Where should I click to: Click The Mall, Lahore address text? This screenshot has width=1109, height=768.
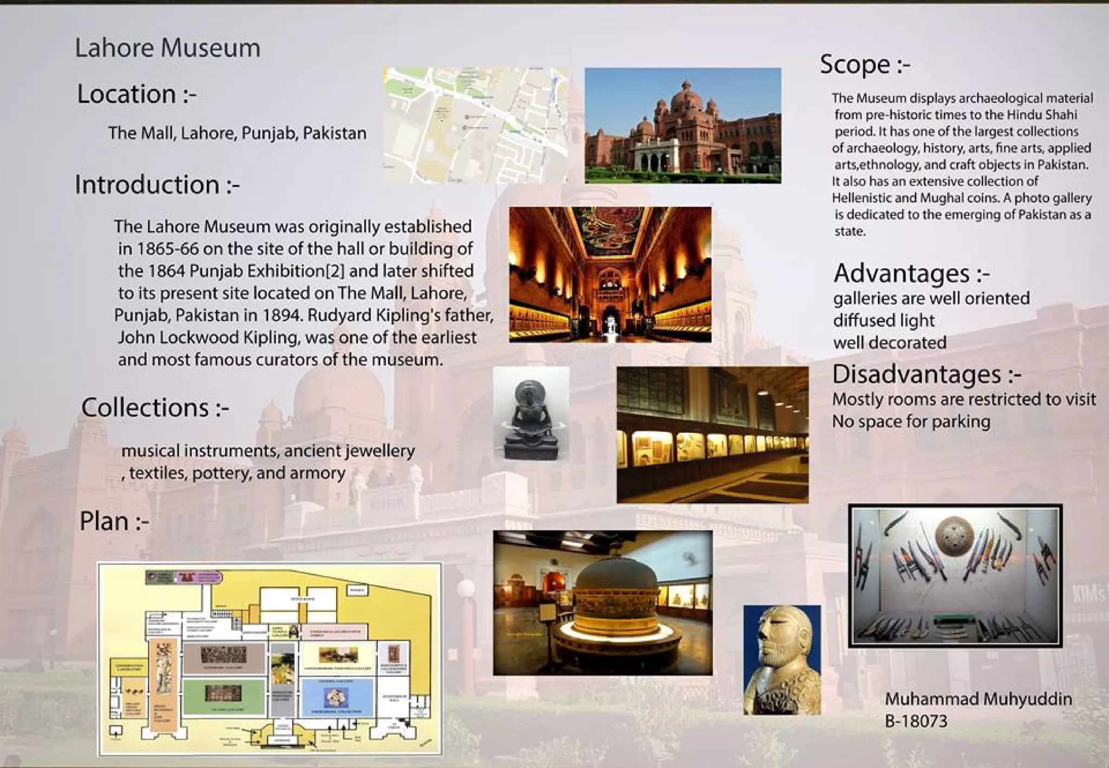237,133
